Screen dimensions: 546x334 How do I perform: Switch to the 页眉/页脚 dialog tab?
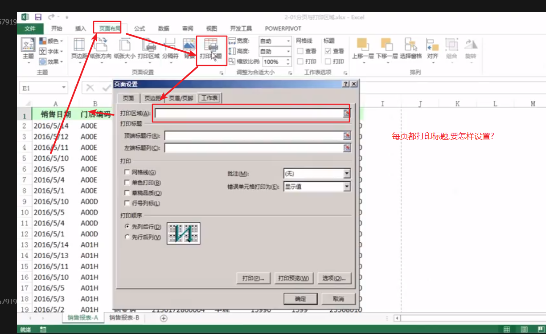click(181, 98)
